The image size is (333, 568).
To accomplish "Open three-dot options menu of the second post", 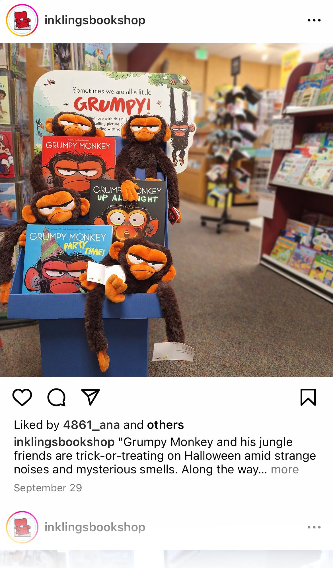I will [314, 527].
